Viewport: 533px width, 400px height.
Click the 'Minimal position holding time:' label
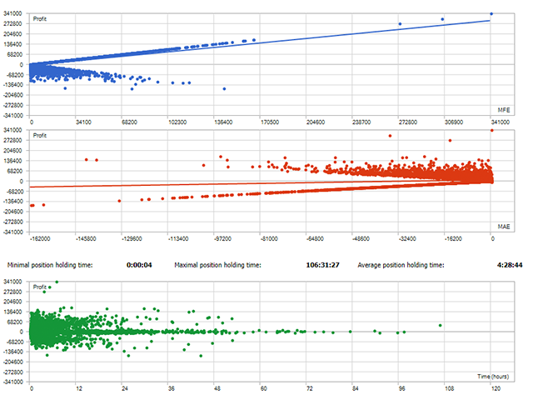[x=50, y=265]
